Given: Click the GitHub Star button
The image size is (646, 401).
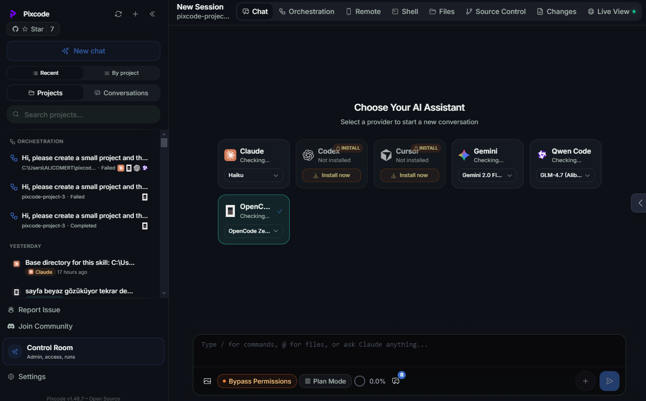Looking at the screenshot, I should (33, 29).
